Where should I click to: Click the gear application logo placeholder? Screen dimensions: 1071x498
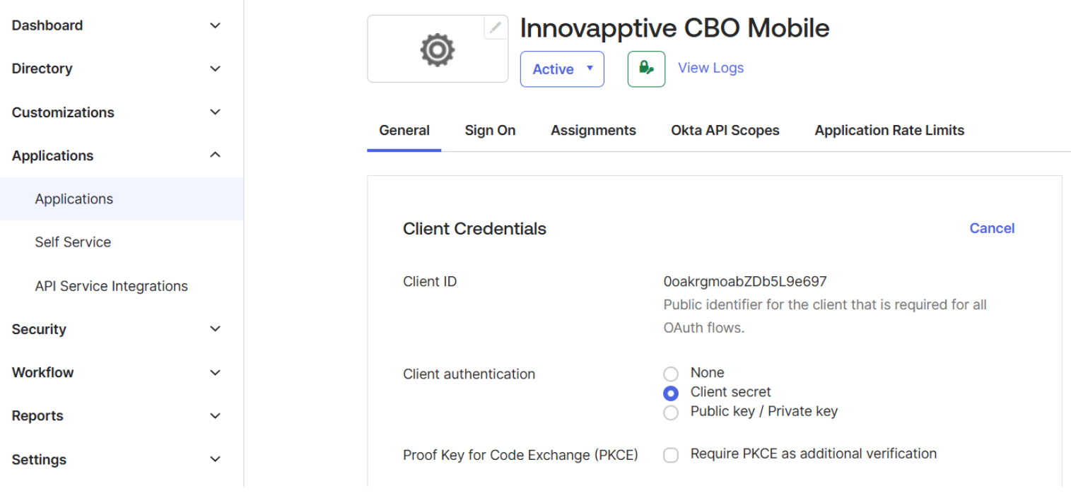(x=438, y=50)
